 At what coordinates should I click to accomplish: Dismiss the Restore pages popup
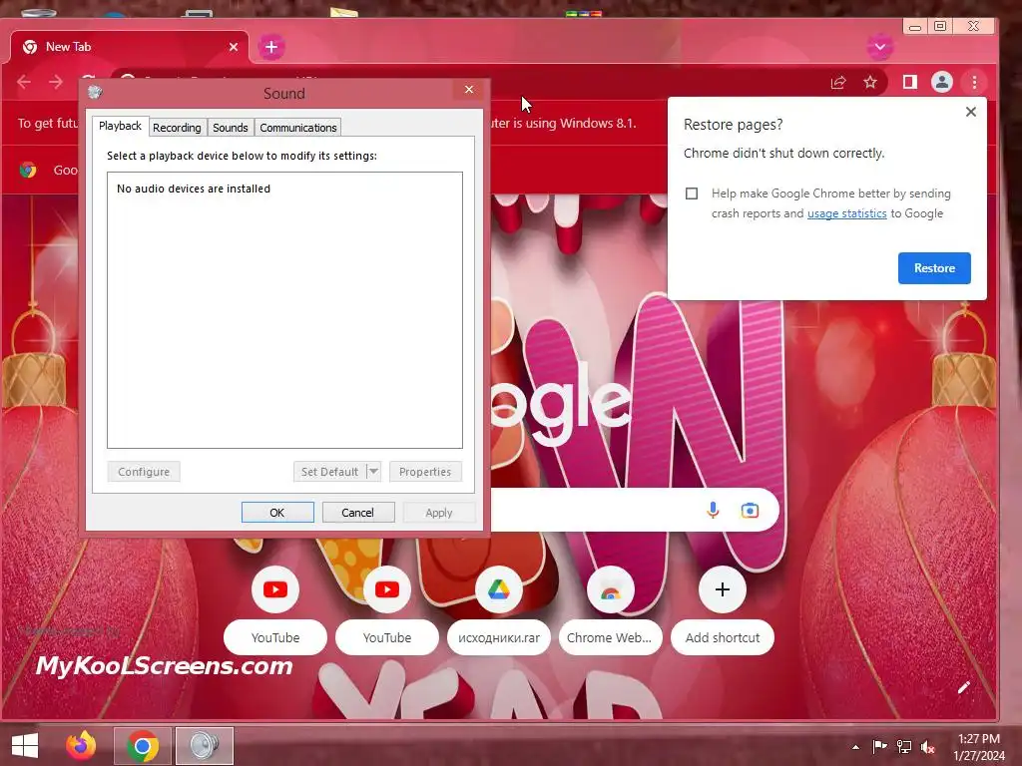point(970,112)
